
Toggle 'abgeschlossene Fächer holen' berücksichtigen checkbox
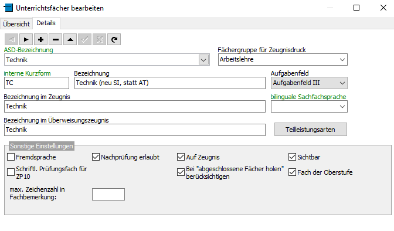pos(181,172)
